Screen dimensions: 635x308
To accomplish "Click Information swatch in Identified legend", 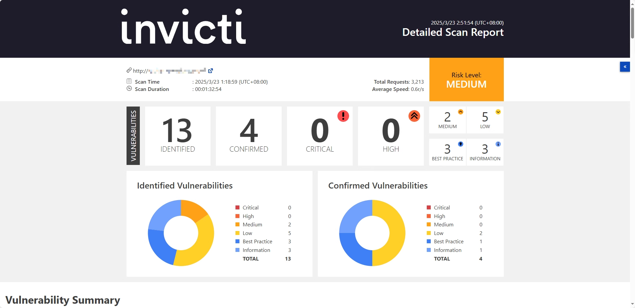I will (237, 250).
